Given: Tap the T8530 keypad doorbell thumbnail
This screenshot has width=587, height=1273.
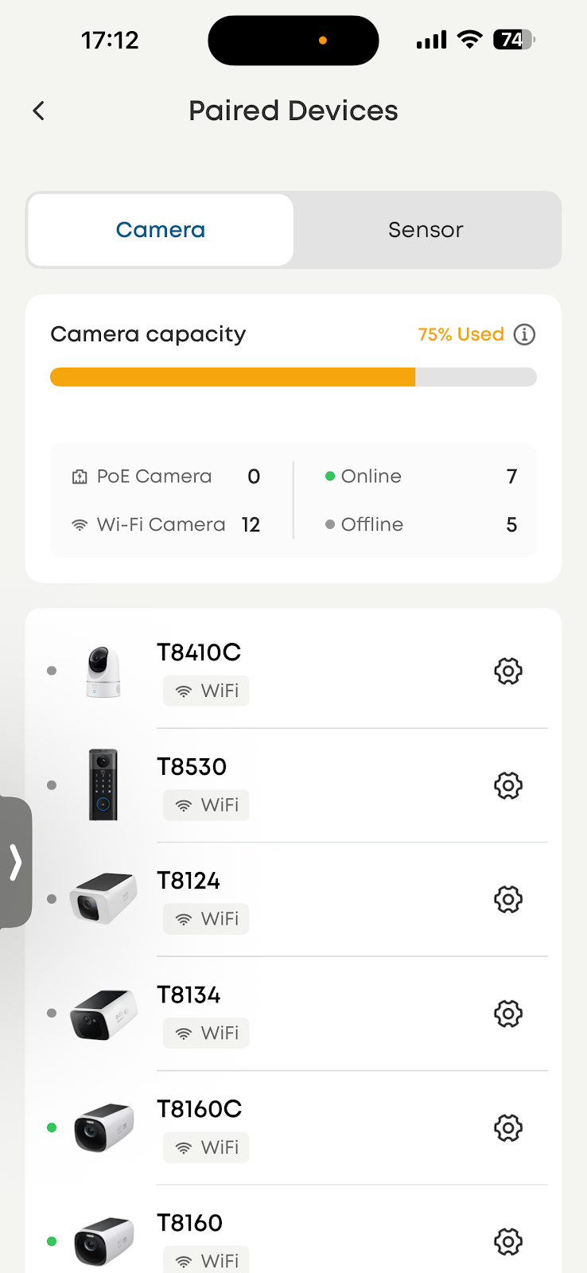Looking at the screenshot, I should [103, 785].
